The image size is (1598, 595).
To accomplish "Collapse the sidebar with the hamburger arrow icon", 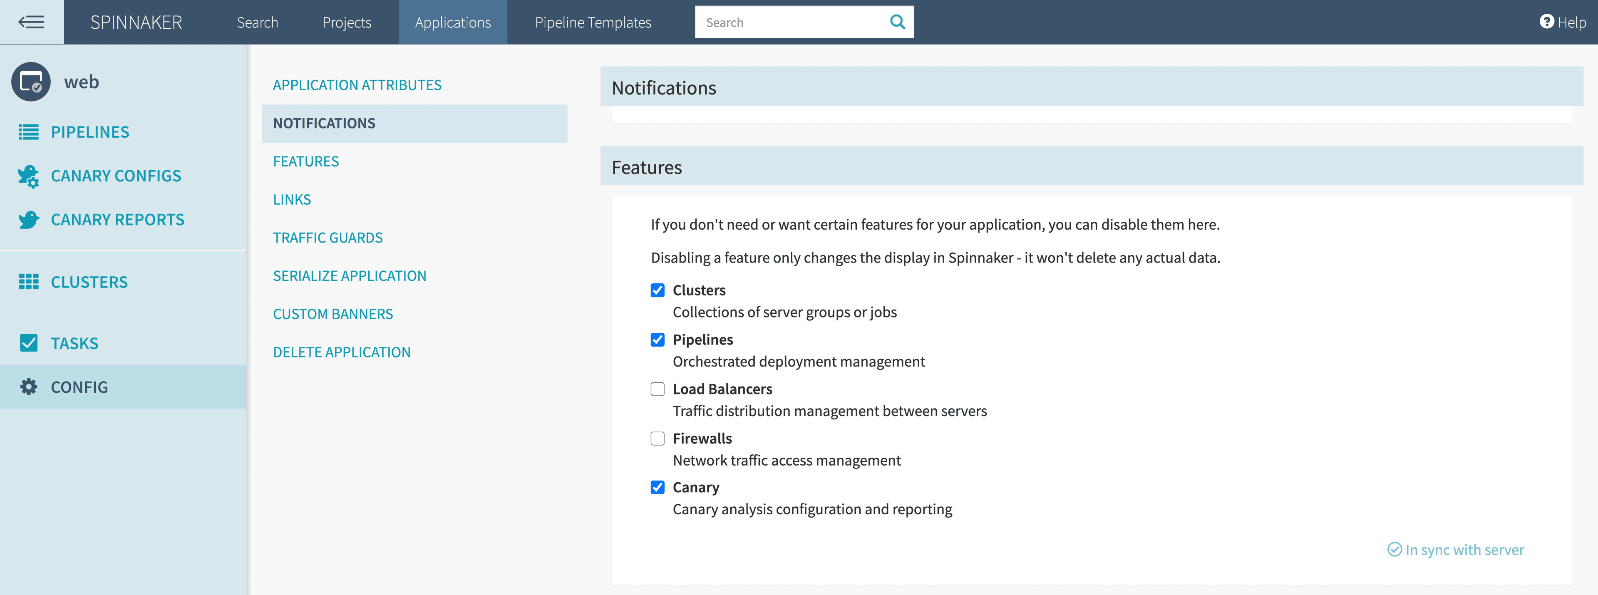I will (31, 22).
